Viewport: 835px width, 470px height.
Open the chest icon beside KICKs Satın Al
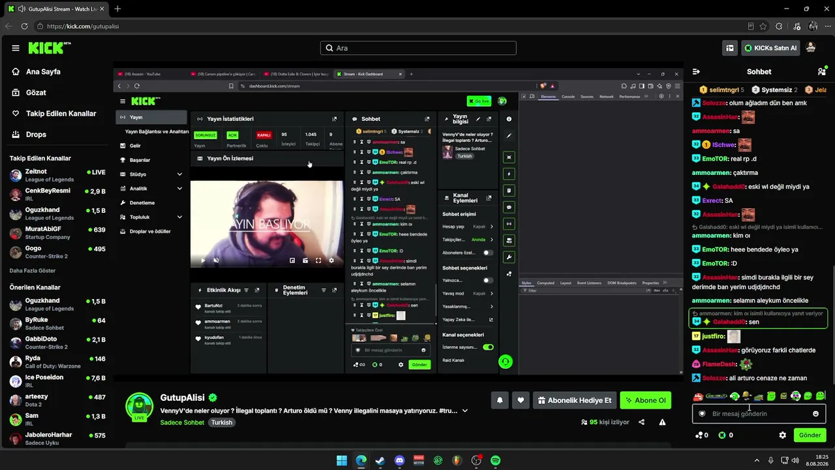[729, 48]
